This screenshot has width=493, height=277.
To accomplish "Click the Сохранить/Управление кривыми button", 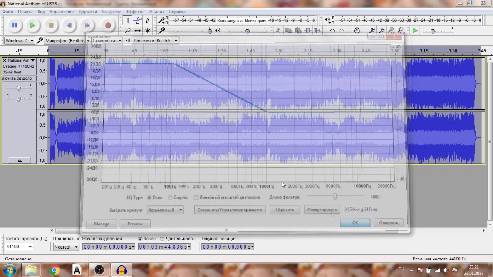I will 230,210.
